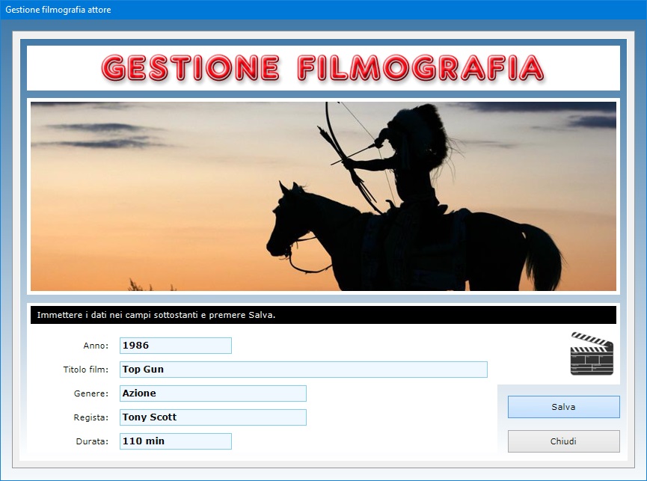
Task: Click the movie clapperboard icon
Action: pos(592,354)
